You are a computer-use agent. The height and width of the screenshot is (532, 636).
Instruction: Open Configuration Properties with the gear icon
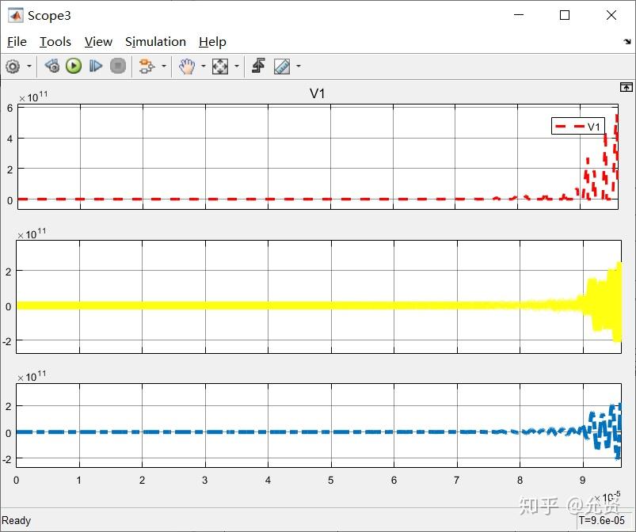[x=13, y=66]
